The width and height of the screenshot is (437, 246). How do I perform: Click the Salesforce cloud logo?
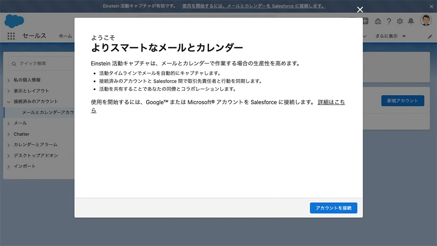click(14, 20)
